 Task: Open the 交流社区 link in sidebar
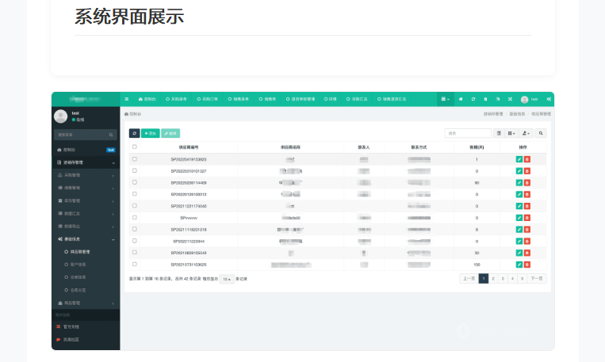tap(71, 340)
